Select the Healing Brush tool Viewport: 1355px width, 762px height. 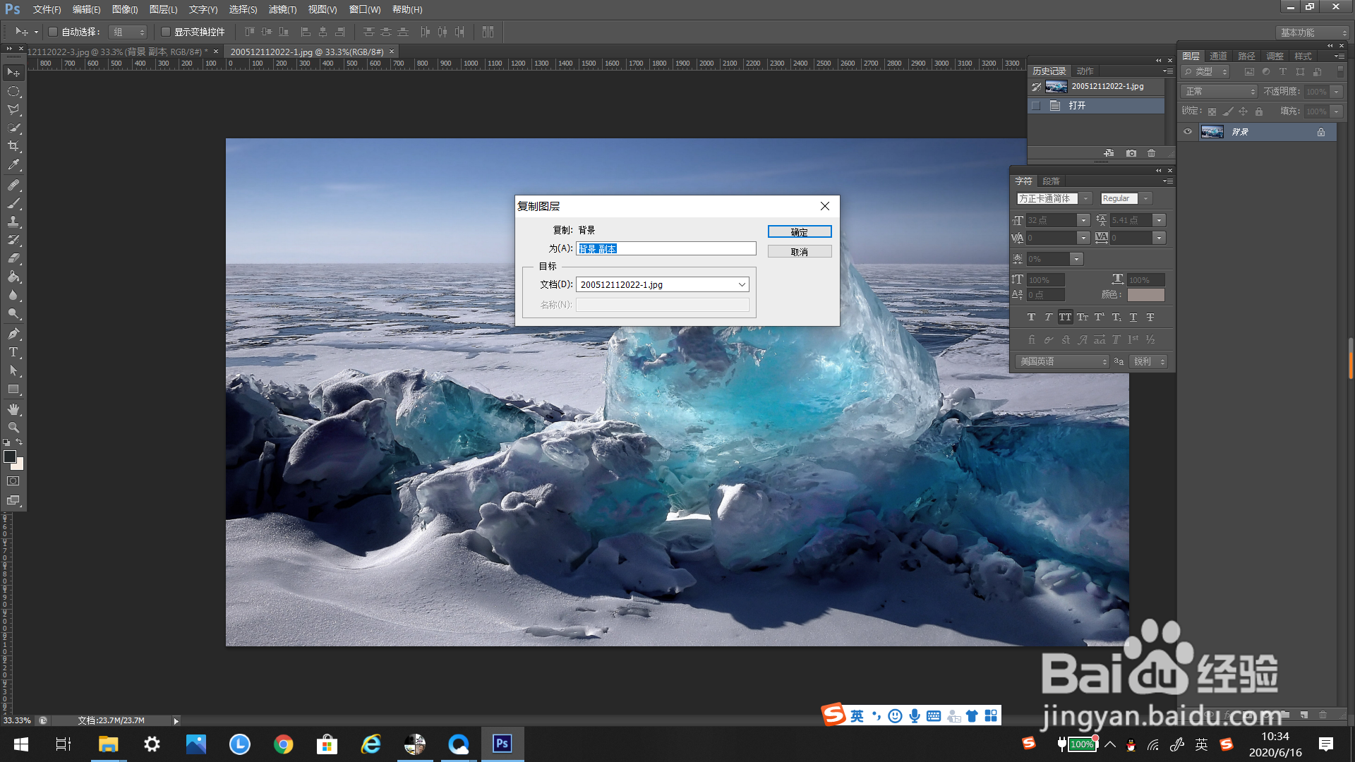click(x=13, y=186)
